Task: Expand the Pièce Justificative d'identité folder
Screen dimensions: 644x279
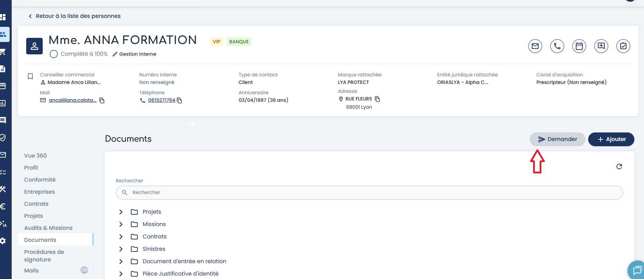Action: pyautogui.click(x=121, y=274)
